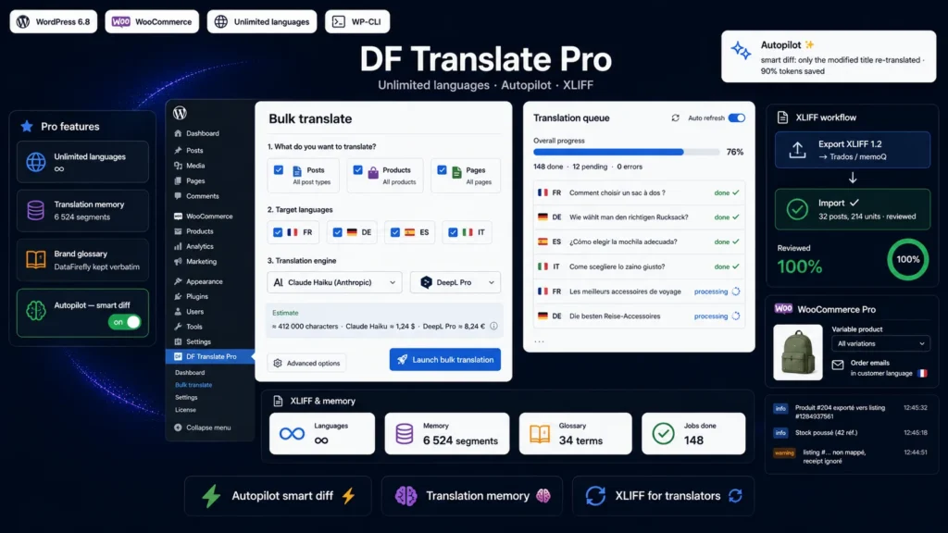Image resolution: width=948 pixels, height=533 pixels.
Task: Click the upload icon in Export XLIFF 1.2
Action: pyautogui.click(x=797, y=150)
